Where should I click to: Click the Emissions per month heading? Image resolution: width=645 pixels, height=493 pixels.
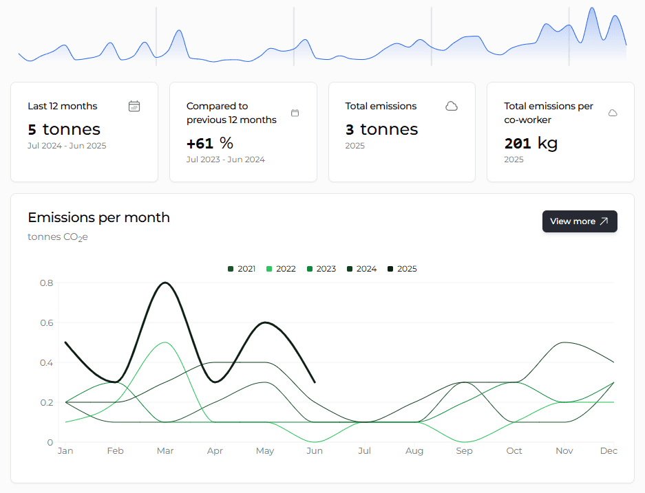click(98, 217)
